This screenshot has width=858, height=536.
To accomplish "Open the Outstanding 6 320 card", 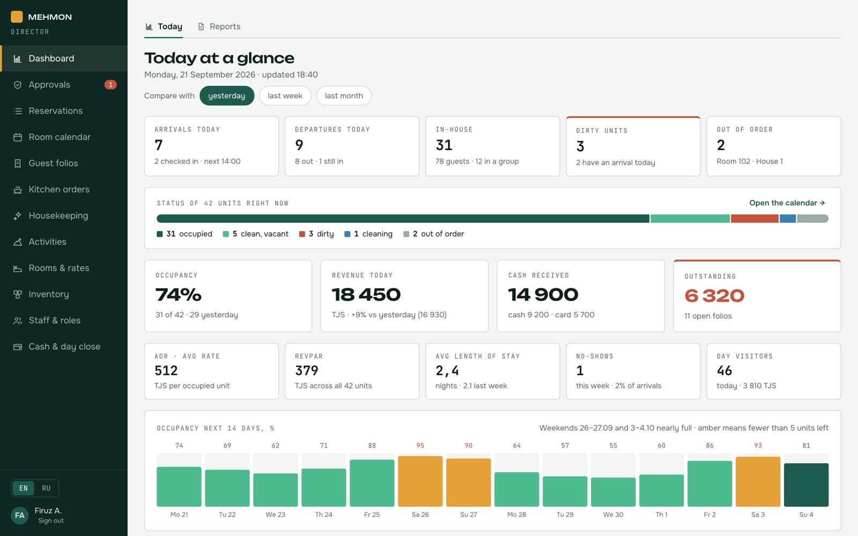I will [x=757, y=296].
